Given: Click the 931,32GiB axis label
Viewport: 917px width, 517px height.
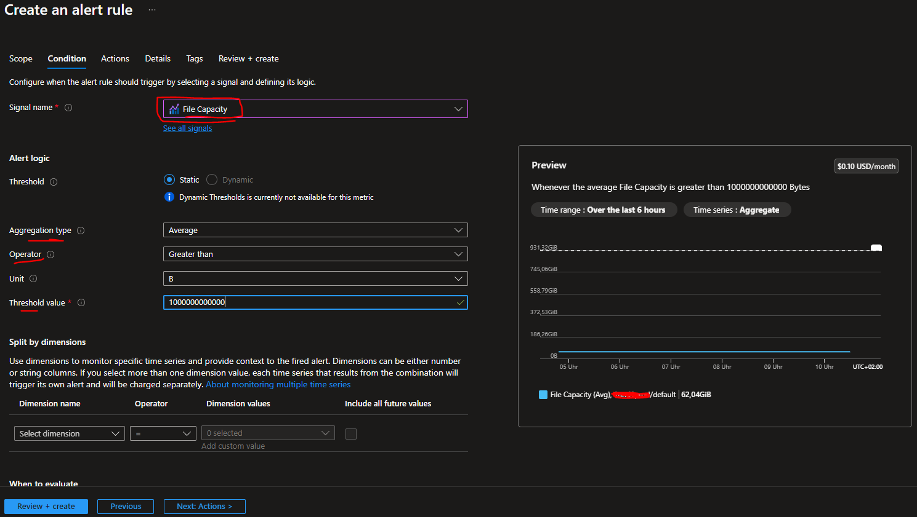Looking at the screenshot, I should pos(544,247).
